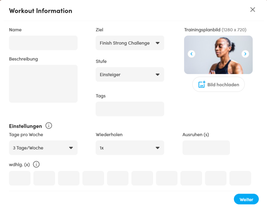This screenshot has width=267, height=211.
Task: Click the Ausruhen (s) input field
Action: click(x=206, y=148)
